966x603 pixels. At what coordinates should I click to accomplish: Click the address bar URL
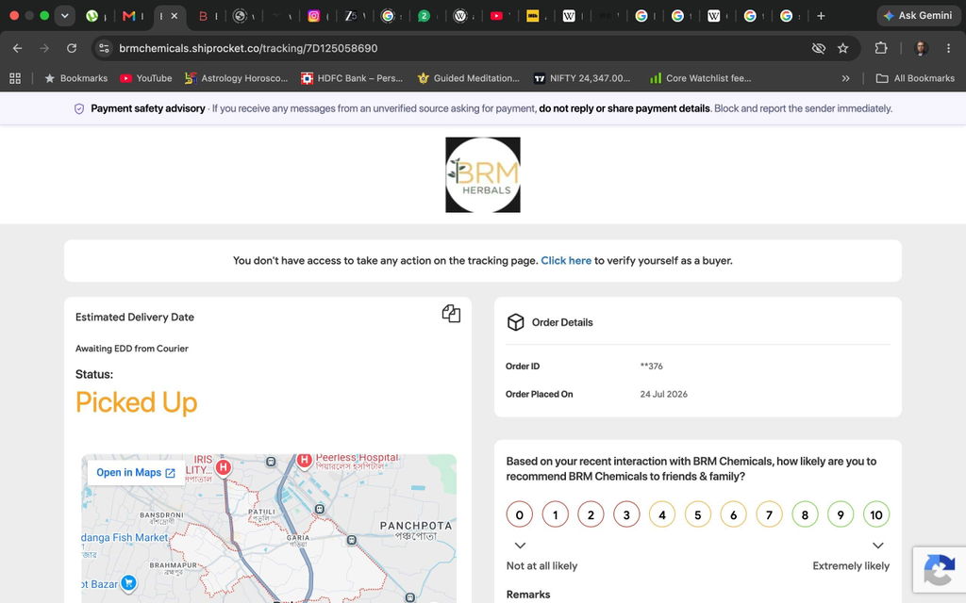(x=248, y=48)
